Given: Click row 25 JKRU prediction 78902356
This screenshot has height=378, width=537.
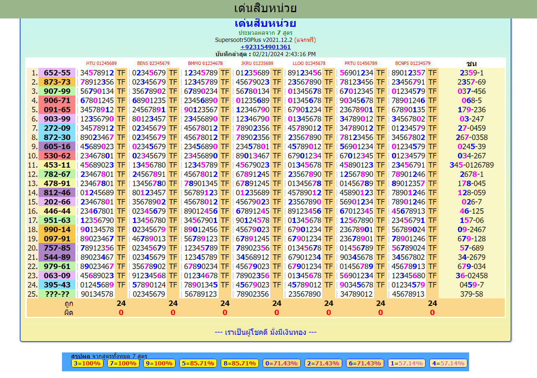Looking at the screenshot, I should 253,294.
